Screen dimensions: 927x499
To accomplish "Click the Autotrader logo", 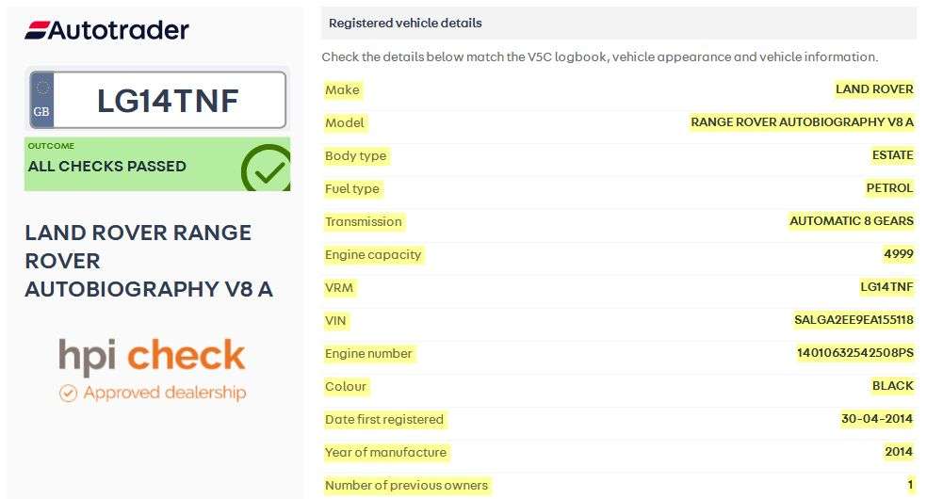I will [x=106, y=30].
